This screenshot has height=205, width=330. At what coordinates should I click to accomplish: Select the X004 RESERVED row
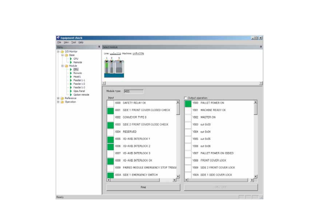142,132
